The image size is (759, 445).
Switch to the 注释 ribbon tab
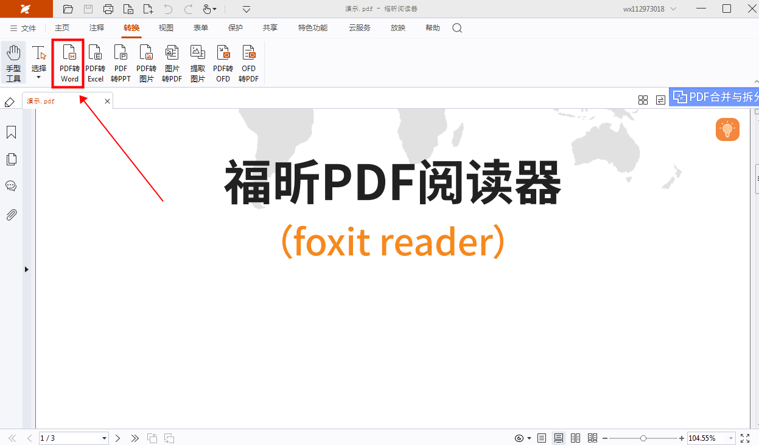click(96, 27)
